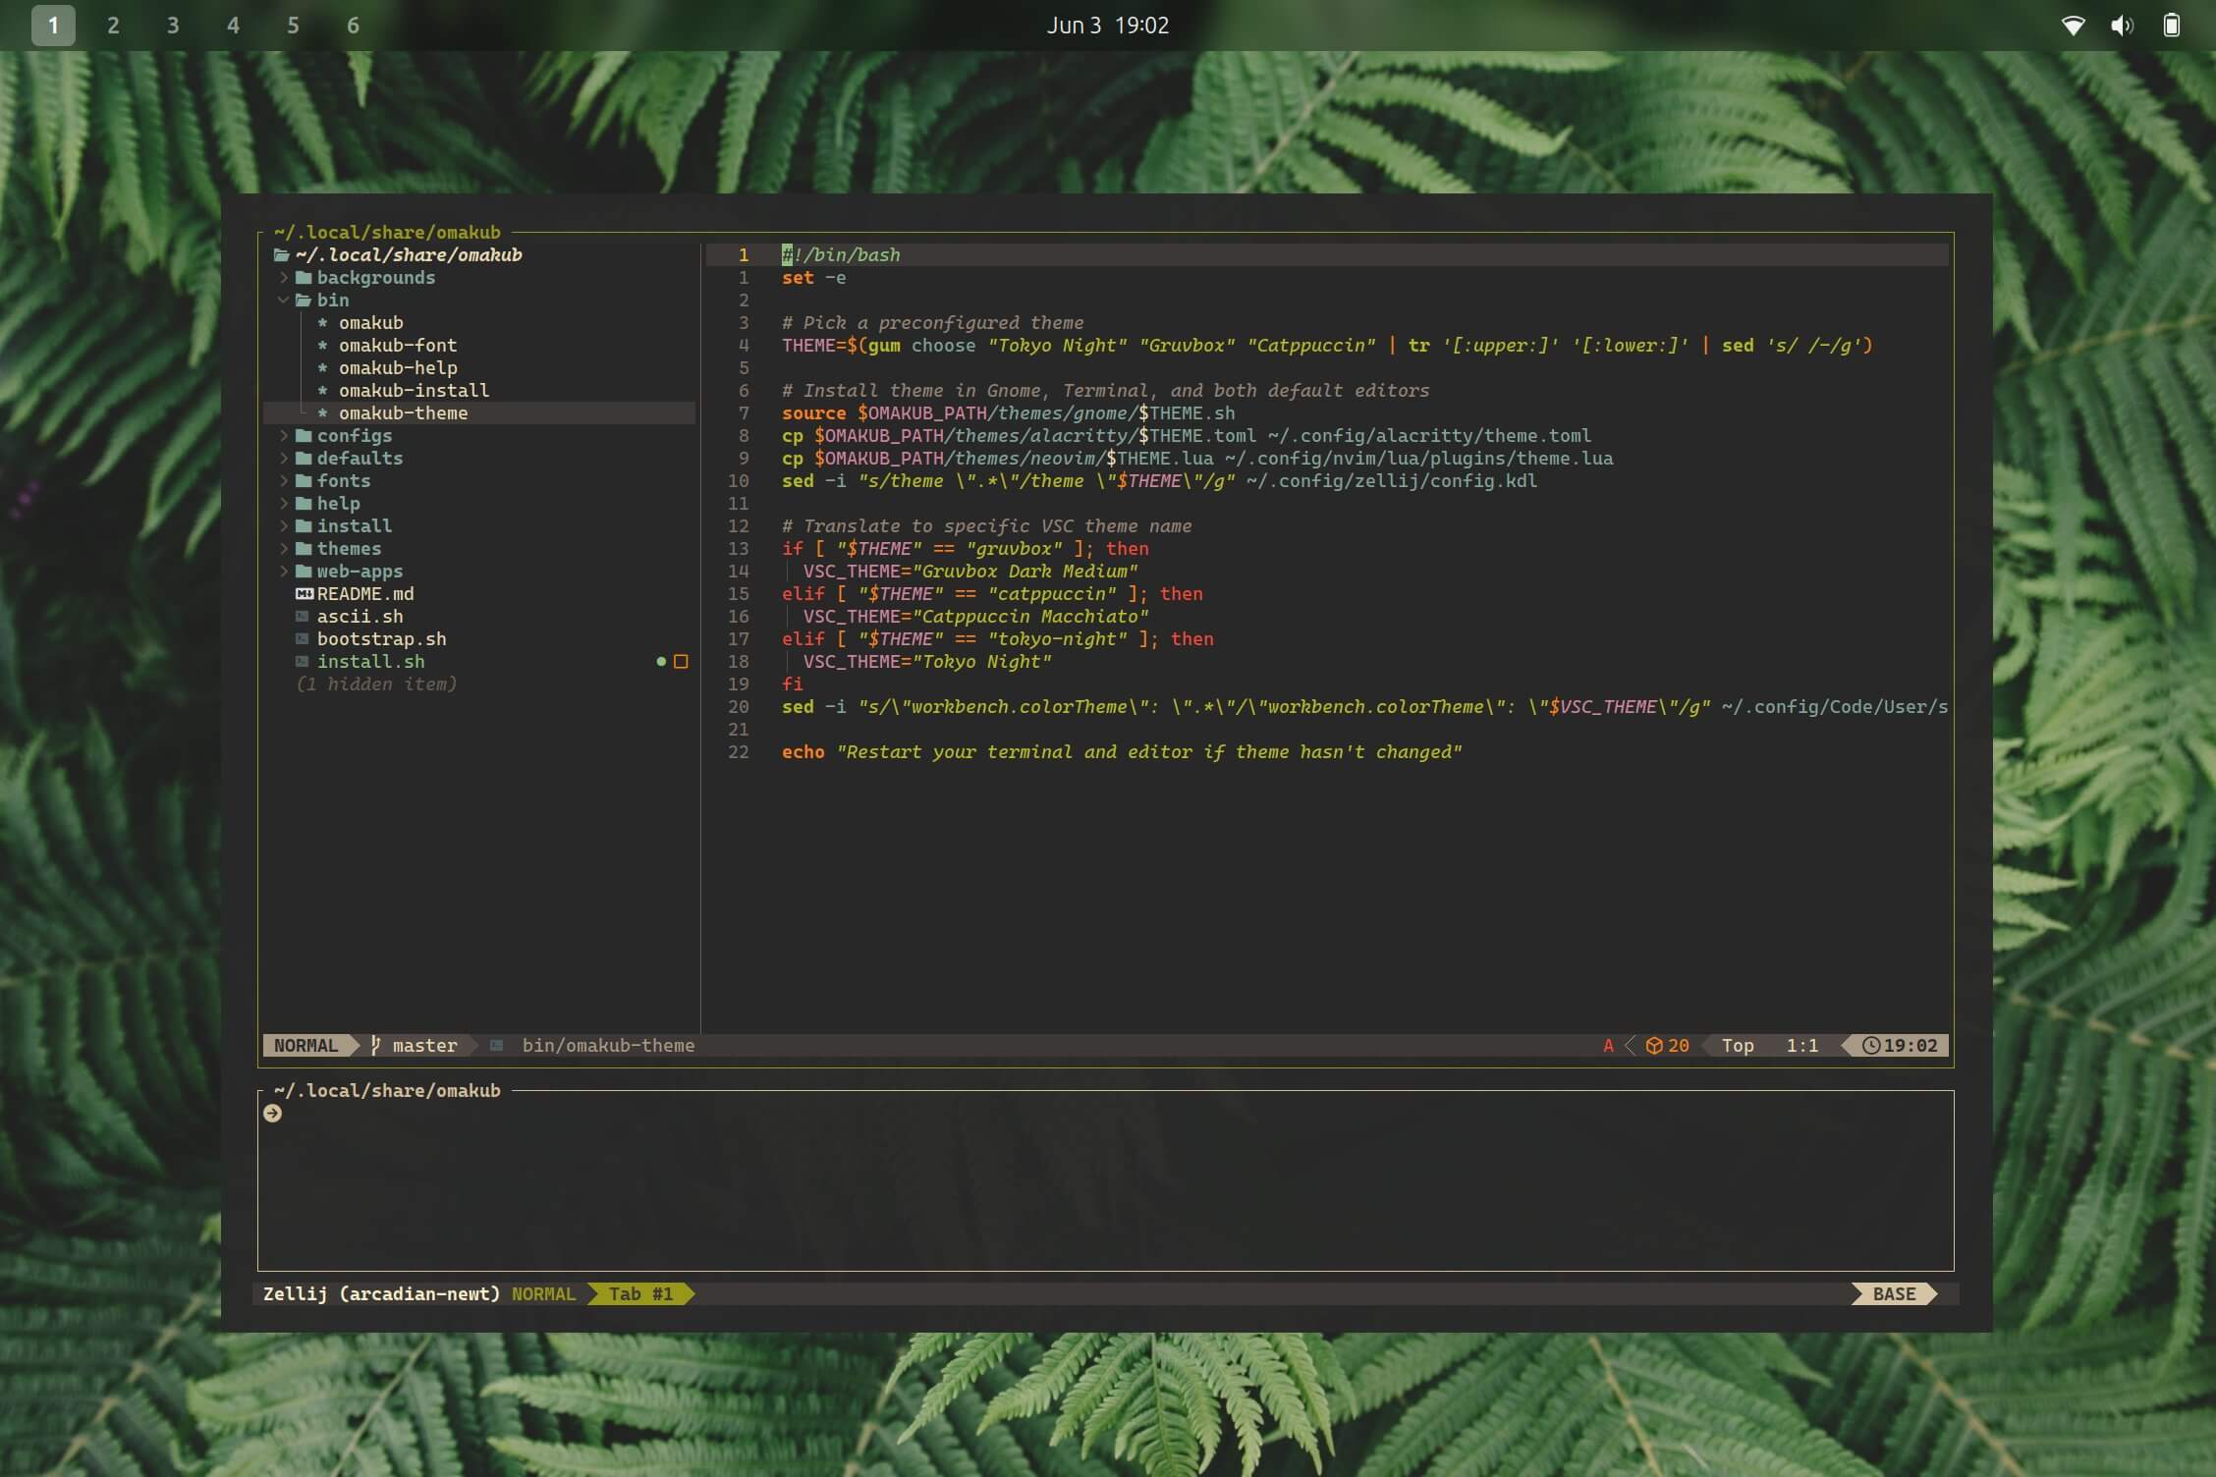The width and height of the screenshot is (2216, 1477).
Task: Open omakub-install file in tree
Action: [x=414, y=390]
